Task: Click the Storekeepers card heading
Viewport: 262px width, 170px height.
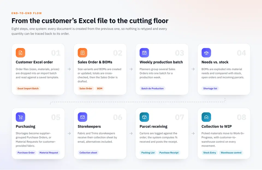Action: tap(89, 126)
